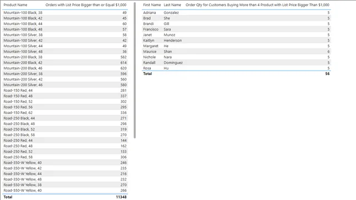Screen dimensions: 356x200
Task: Select the customer first name Janet
Action: tap(147, 34)
